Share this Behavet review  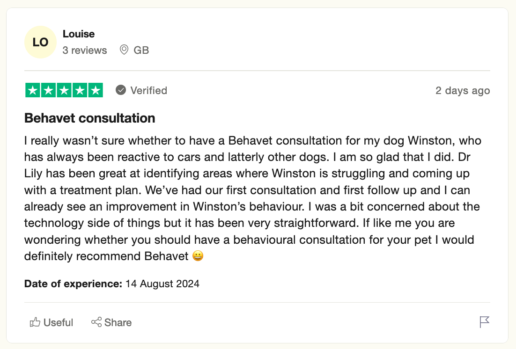[111, 322]
